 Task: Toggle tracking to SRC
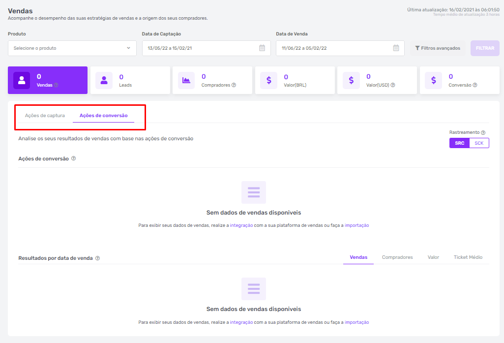coord(459,143)
